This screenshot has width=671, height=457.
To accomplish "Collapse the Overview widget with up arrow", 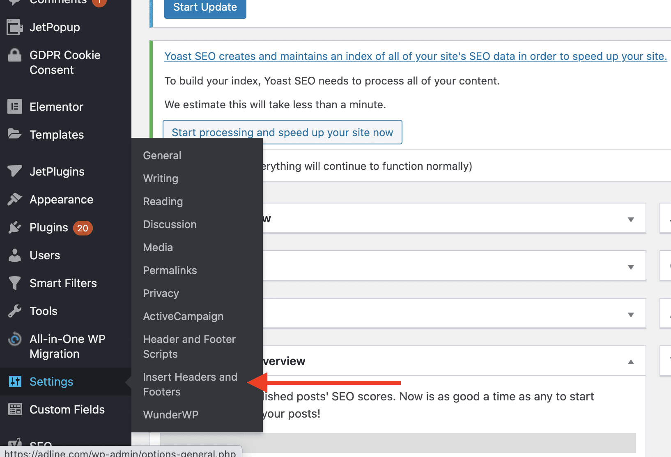I will [x=631, y=362].
